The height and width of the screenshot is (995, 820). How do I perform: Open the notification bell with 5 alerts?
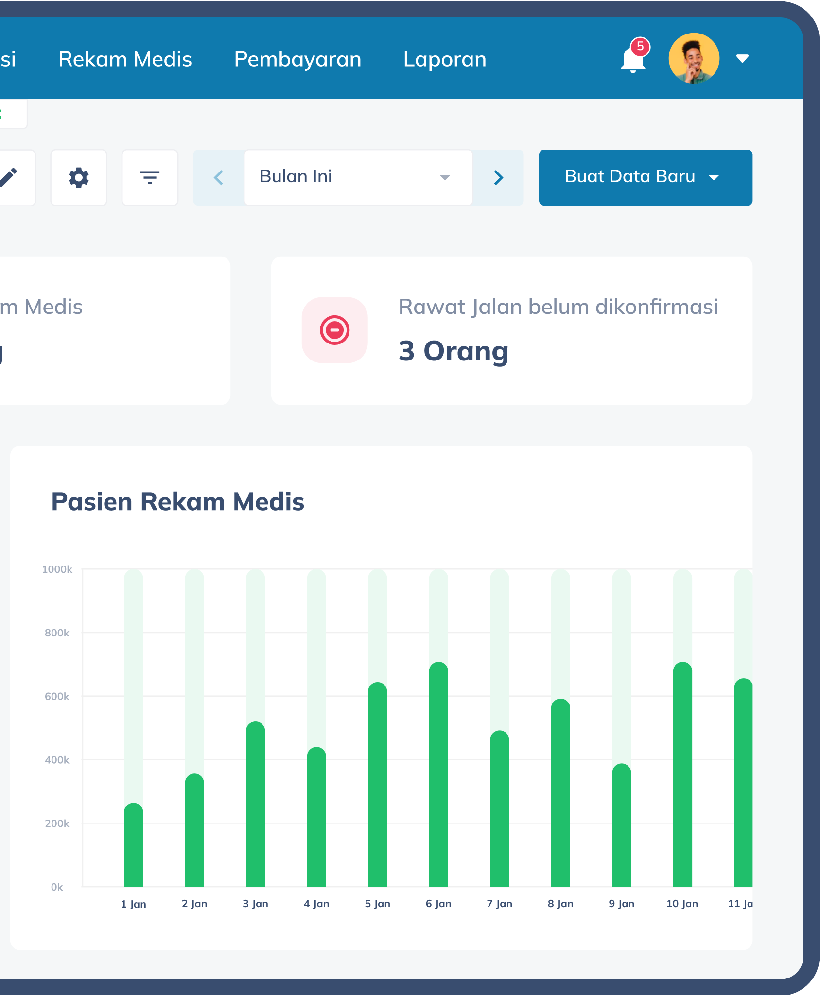pyautogui.click(x=633, y=59)
